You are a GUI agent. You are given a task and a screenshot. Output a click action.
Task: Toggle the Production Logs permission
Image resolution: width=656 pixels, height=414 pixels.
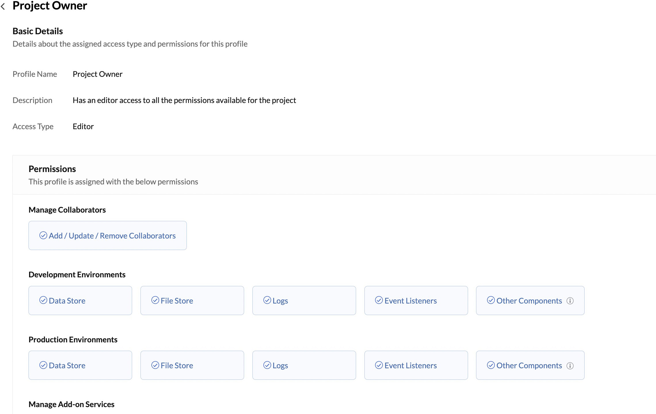[x=304, y=365]
